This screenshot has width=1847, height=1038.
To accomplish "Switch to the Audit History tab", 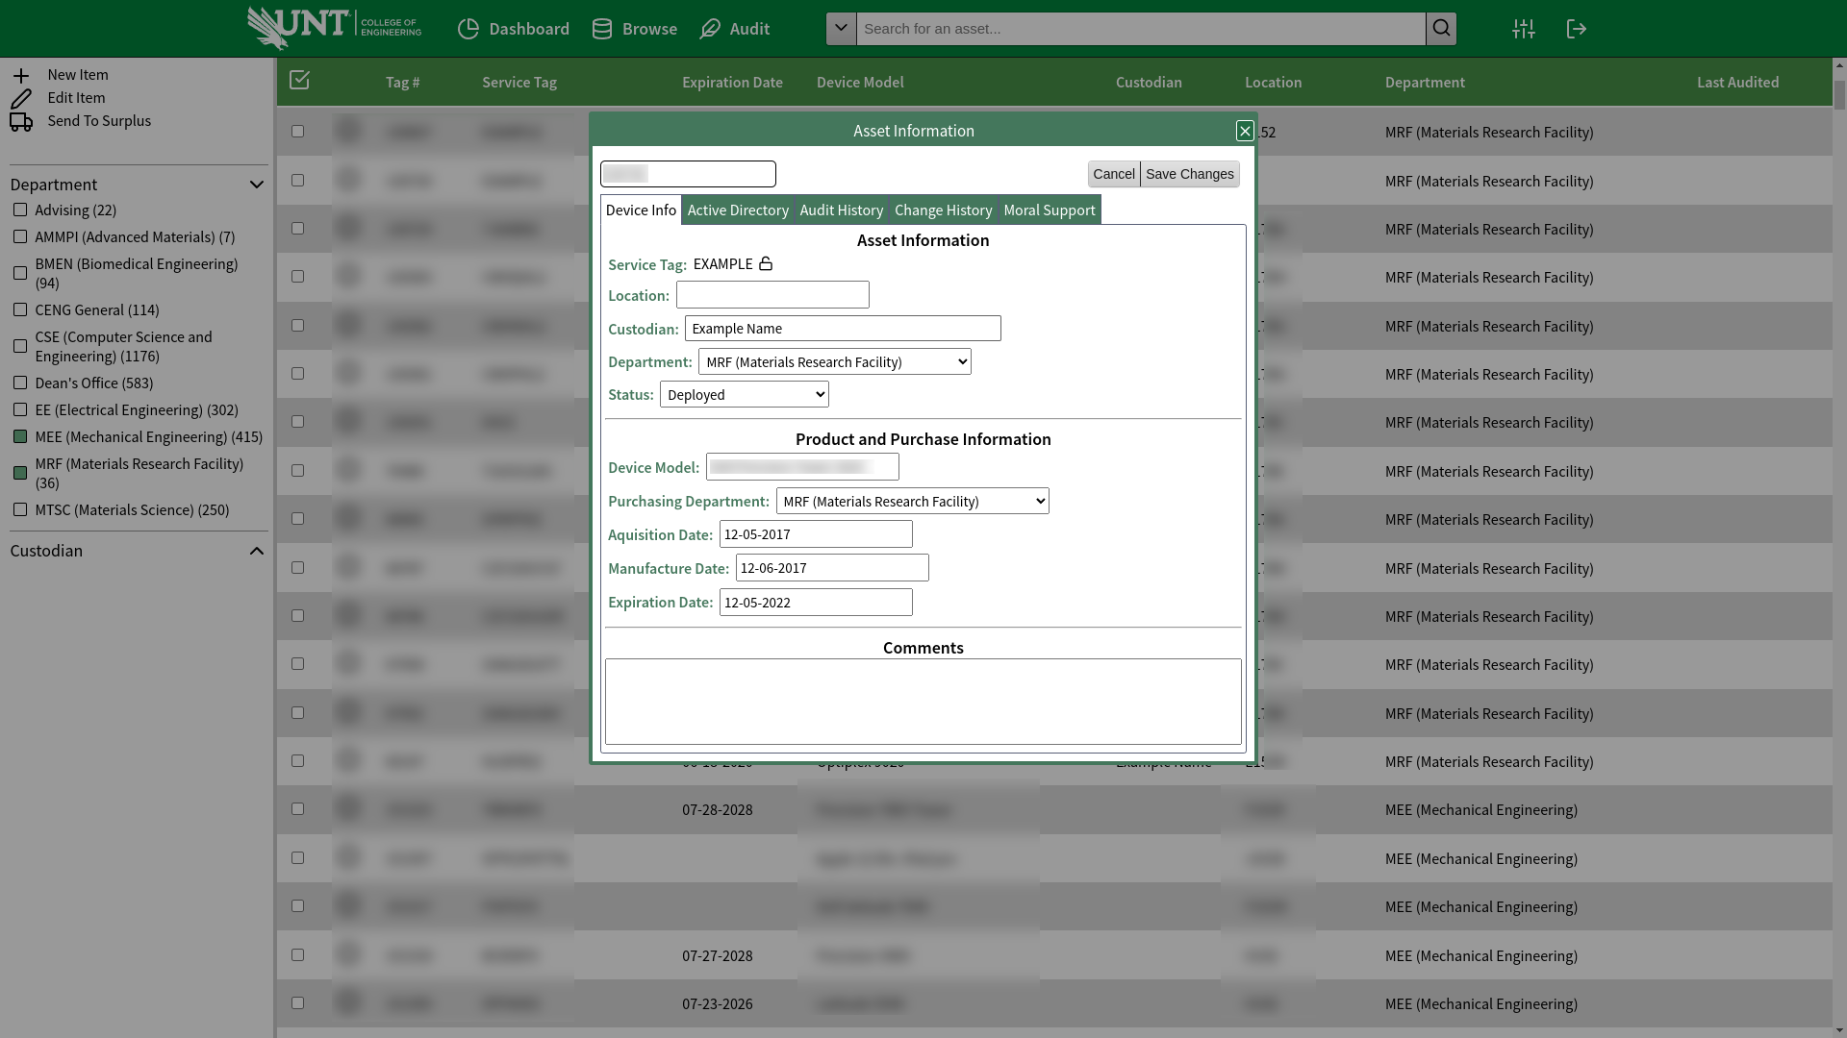I will pyautogui.click(x=842, y=210).
